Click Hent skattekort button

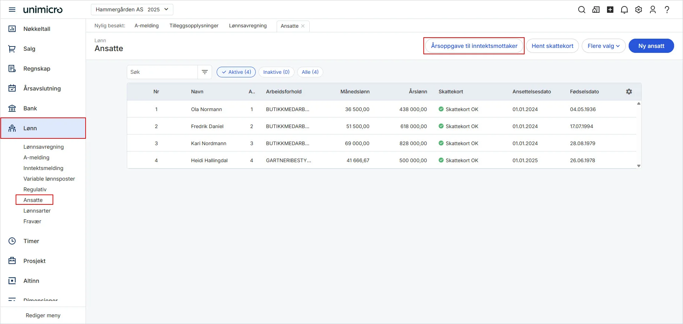point(552,46)
